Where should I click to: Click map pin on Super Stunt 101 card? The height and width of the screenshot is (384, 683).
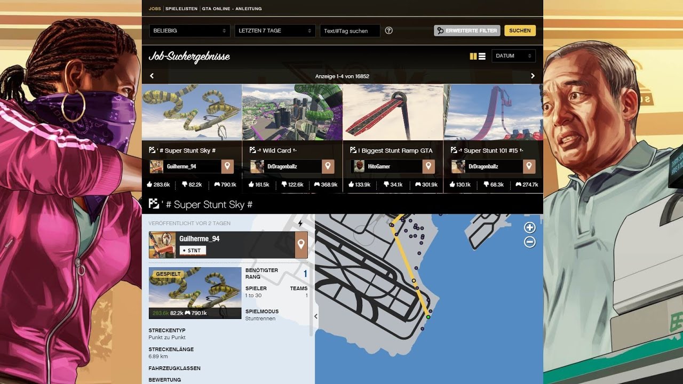[x=529, y=166]
